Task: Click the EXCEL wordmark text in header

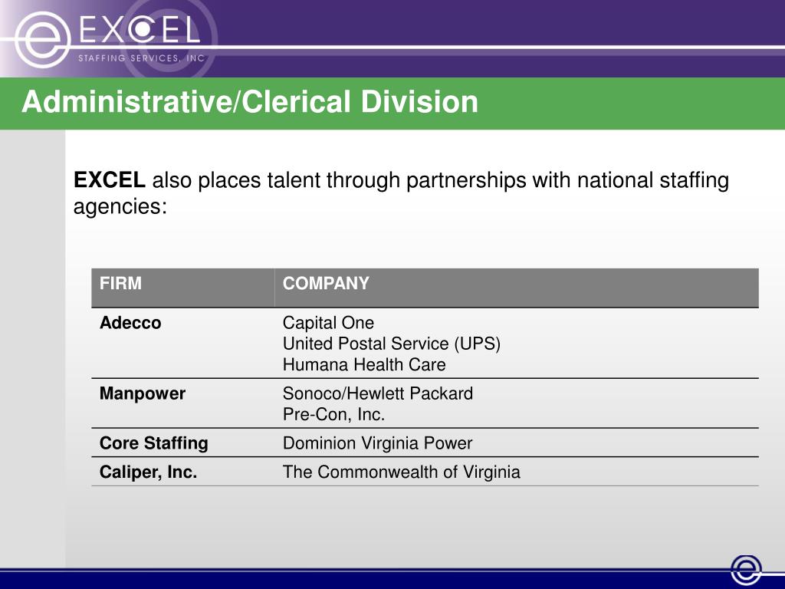Action: coord(140,31)
